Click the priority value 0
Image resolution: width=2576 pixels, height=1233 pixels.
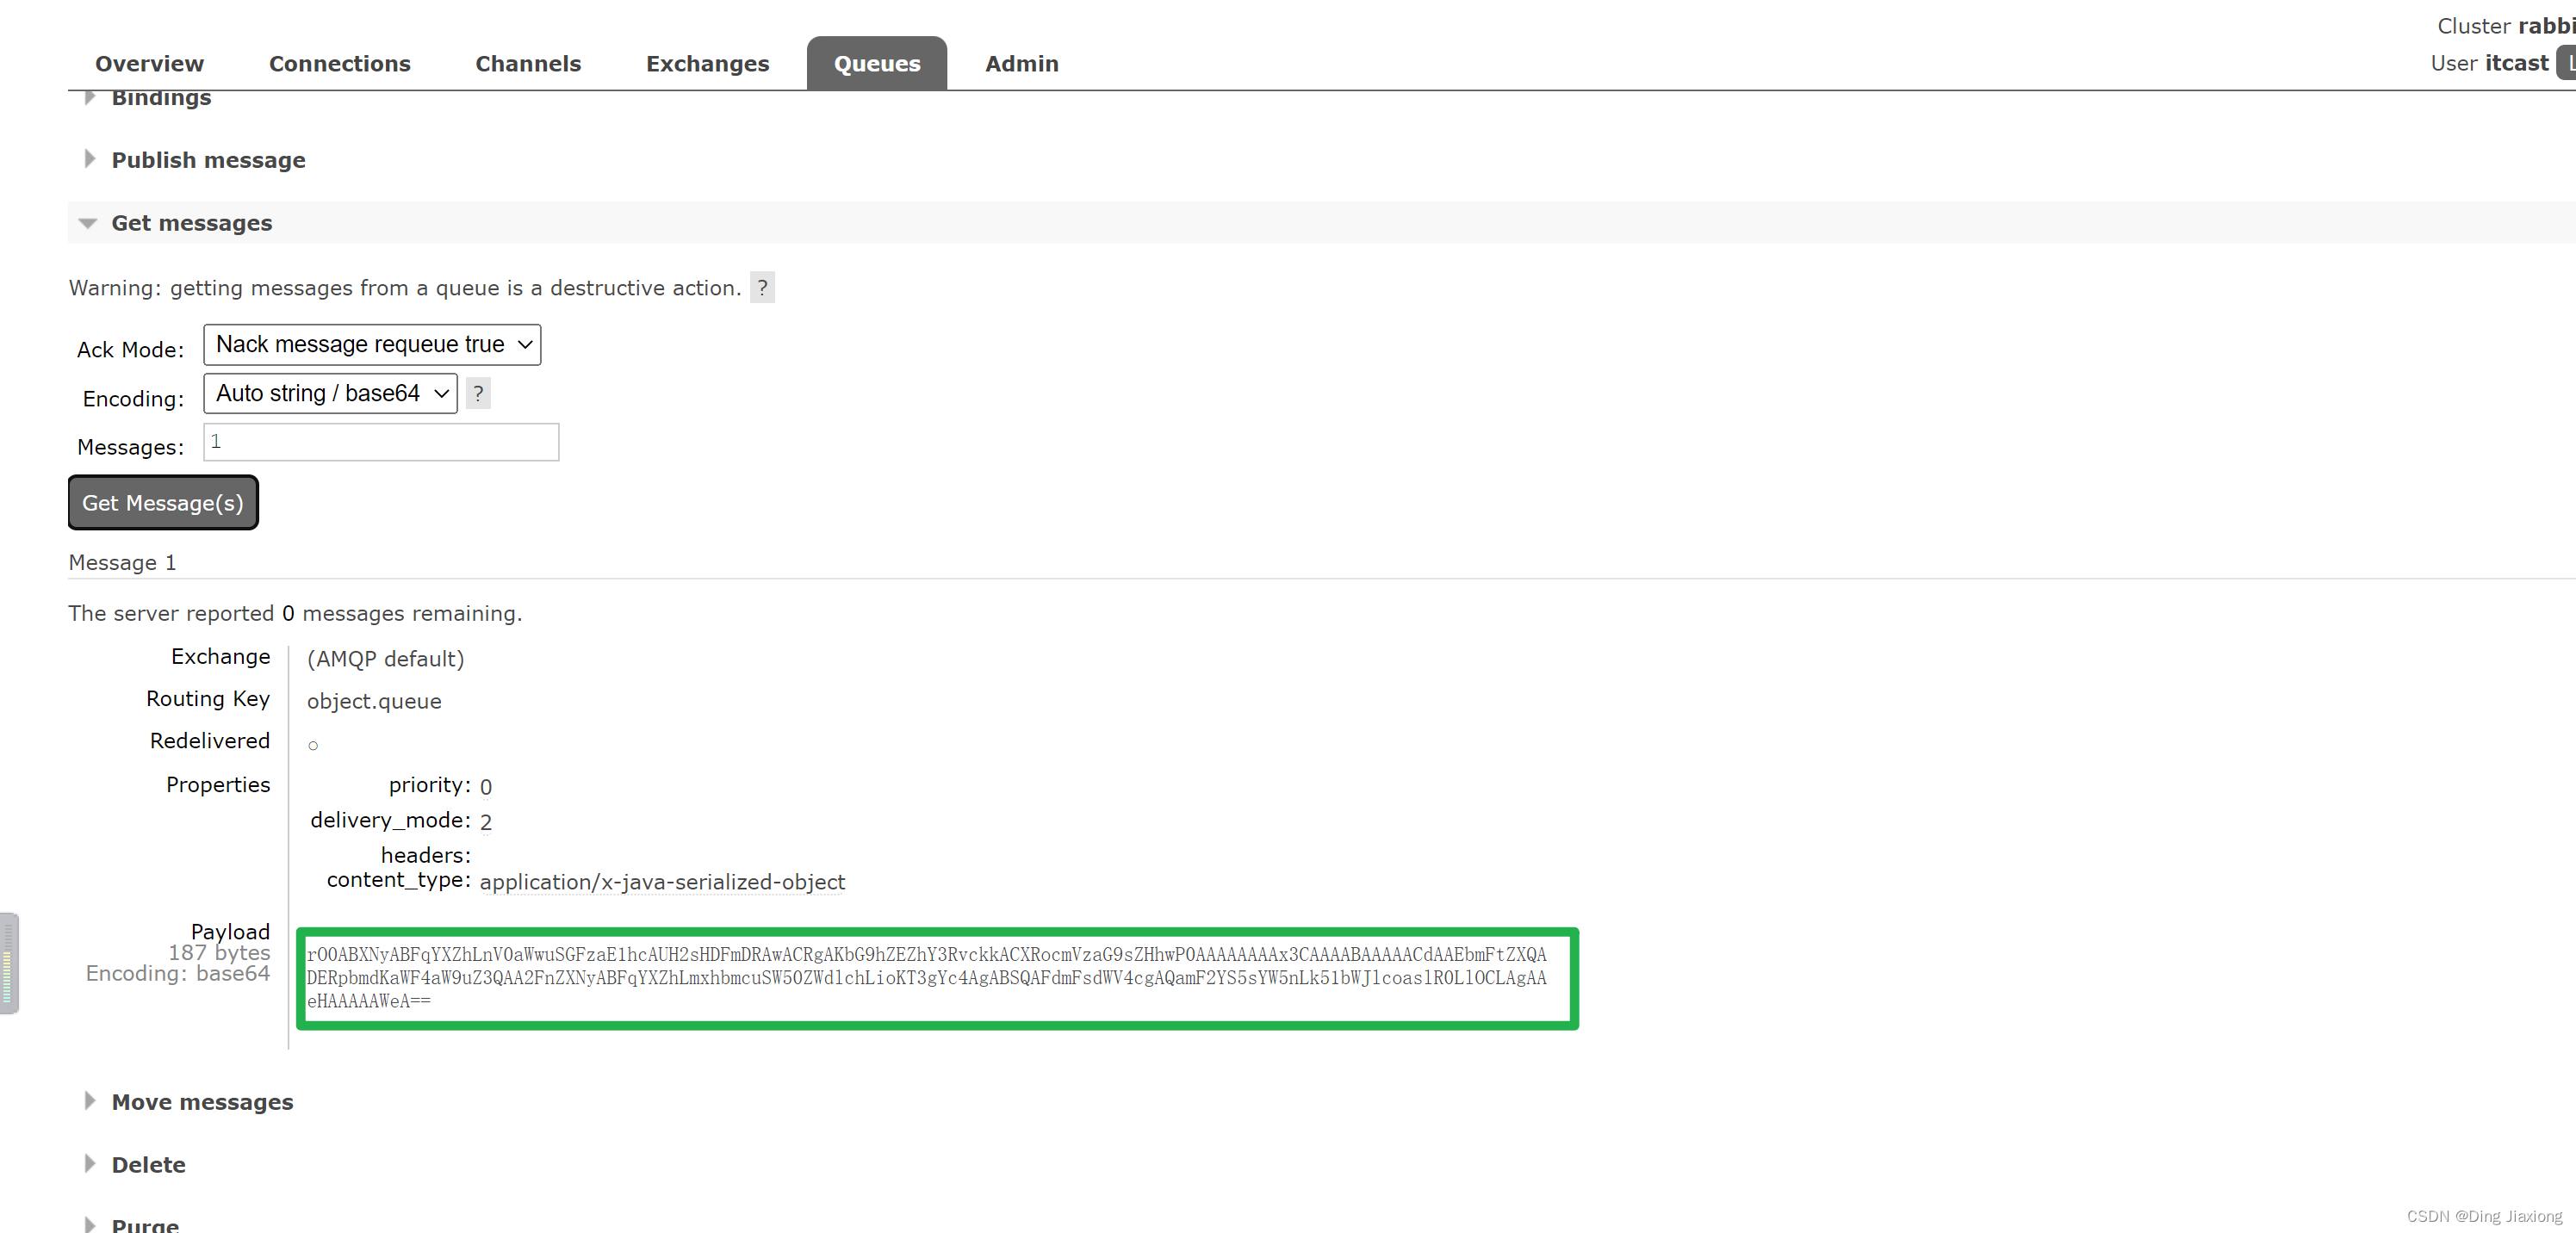486,787
